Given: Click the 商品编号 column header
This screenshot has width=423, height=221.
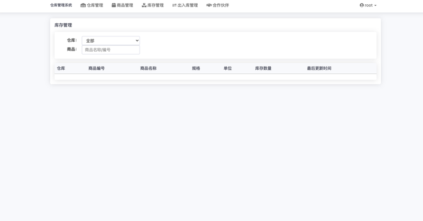Looking at the screenshot, I should (97, 69).
